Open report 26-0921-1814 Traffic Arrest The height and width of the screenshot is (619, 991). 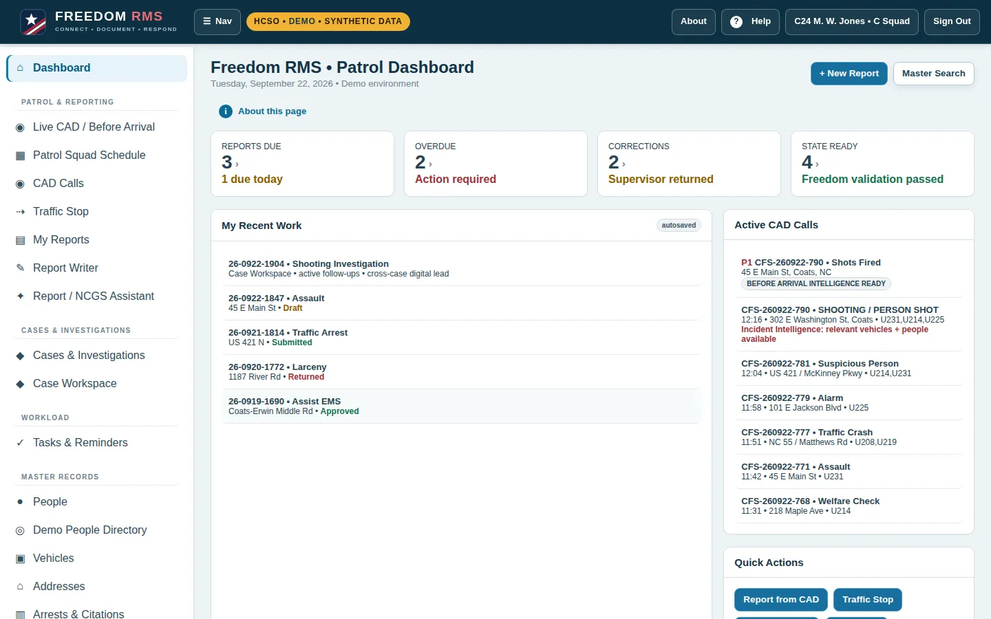[x=461, y=338]
